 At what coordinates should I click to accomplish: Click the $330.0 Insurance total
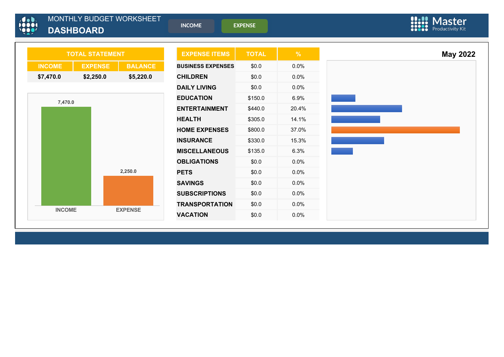[256, 141]
